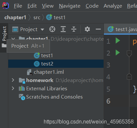Click the run arrow on line 1

coord(118,41)
